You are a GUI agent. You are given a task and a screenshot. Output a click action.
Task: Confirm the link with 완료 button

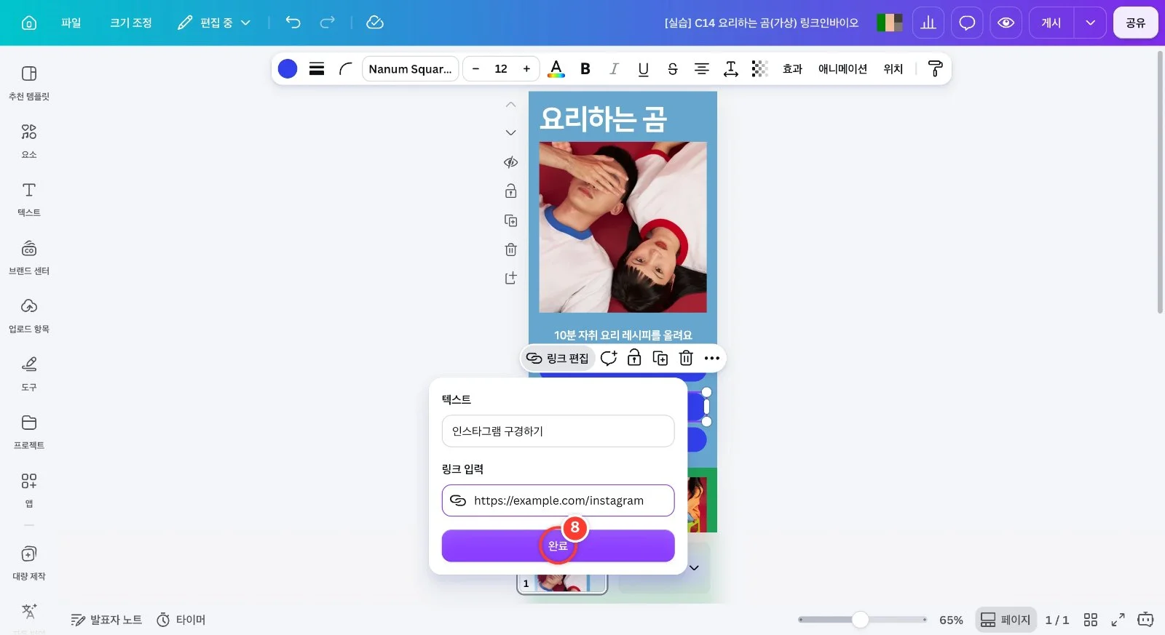[x=558, y=546]
